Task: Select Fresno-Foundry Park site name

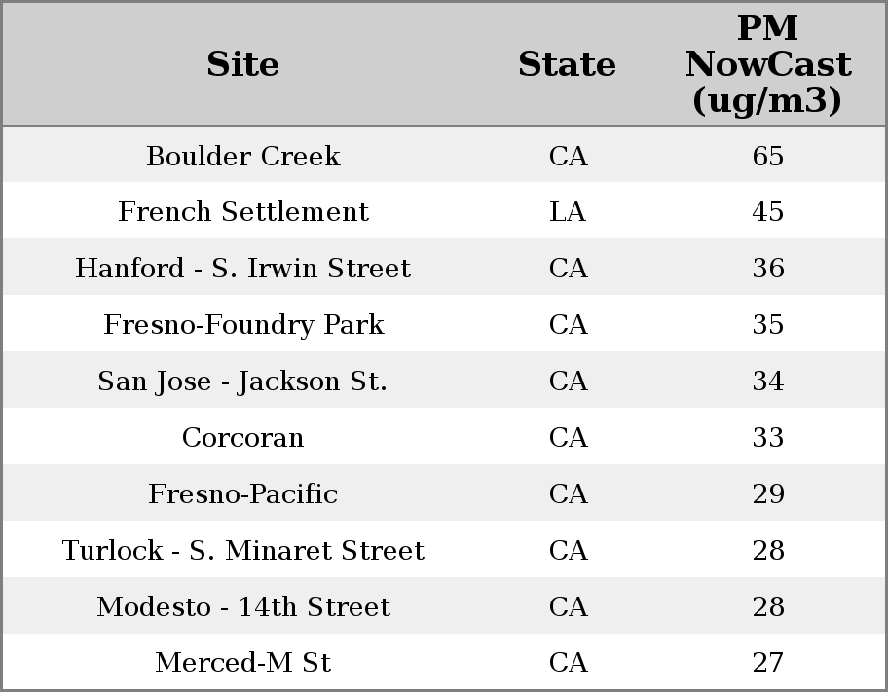Action: click(x=242, y=325)
